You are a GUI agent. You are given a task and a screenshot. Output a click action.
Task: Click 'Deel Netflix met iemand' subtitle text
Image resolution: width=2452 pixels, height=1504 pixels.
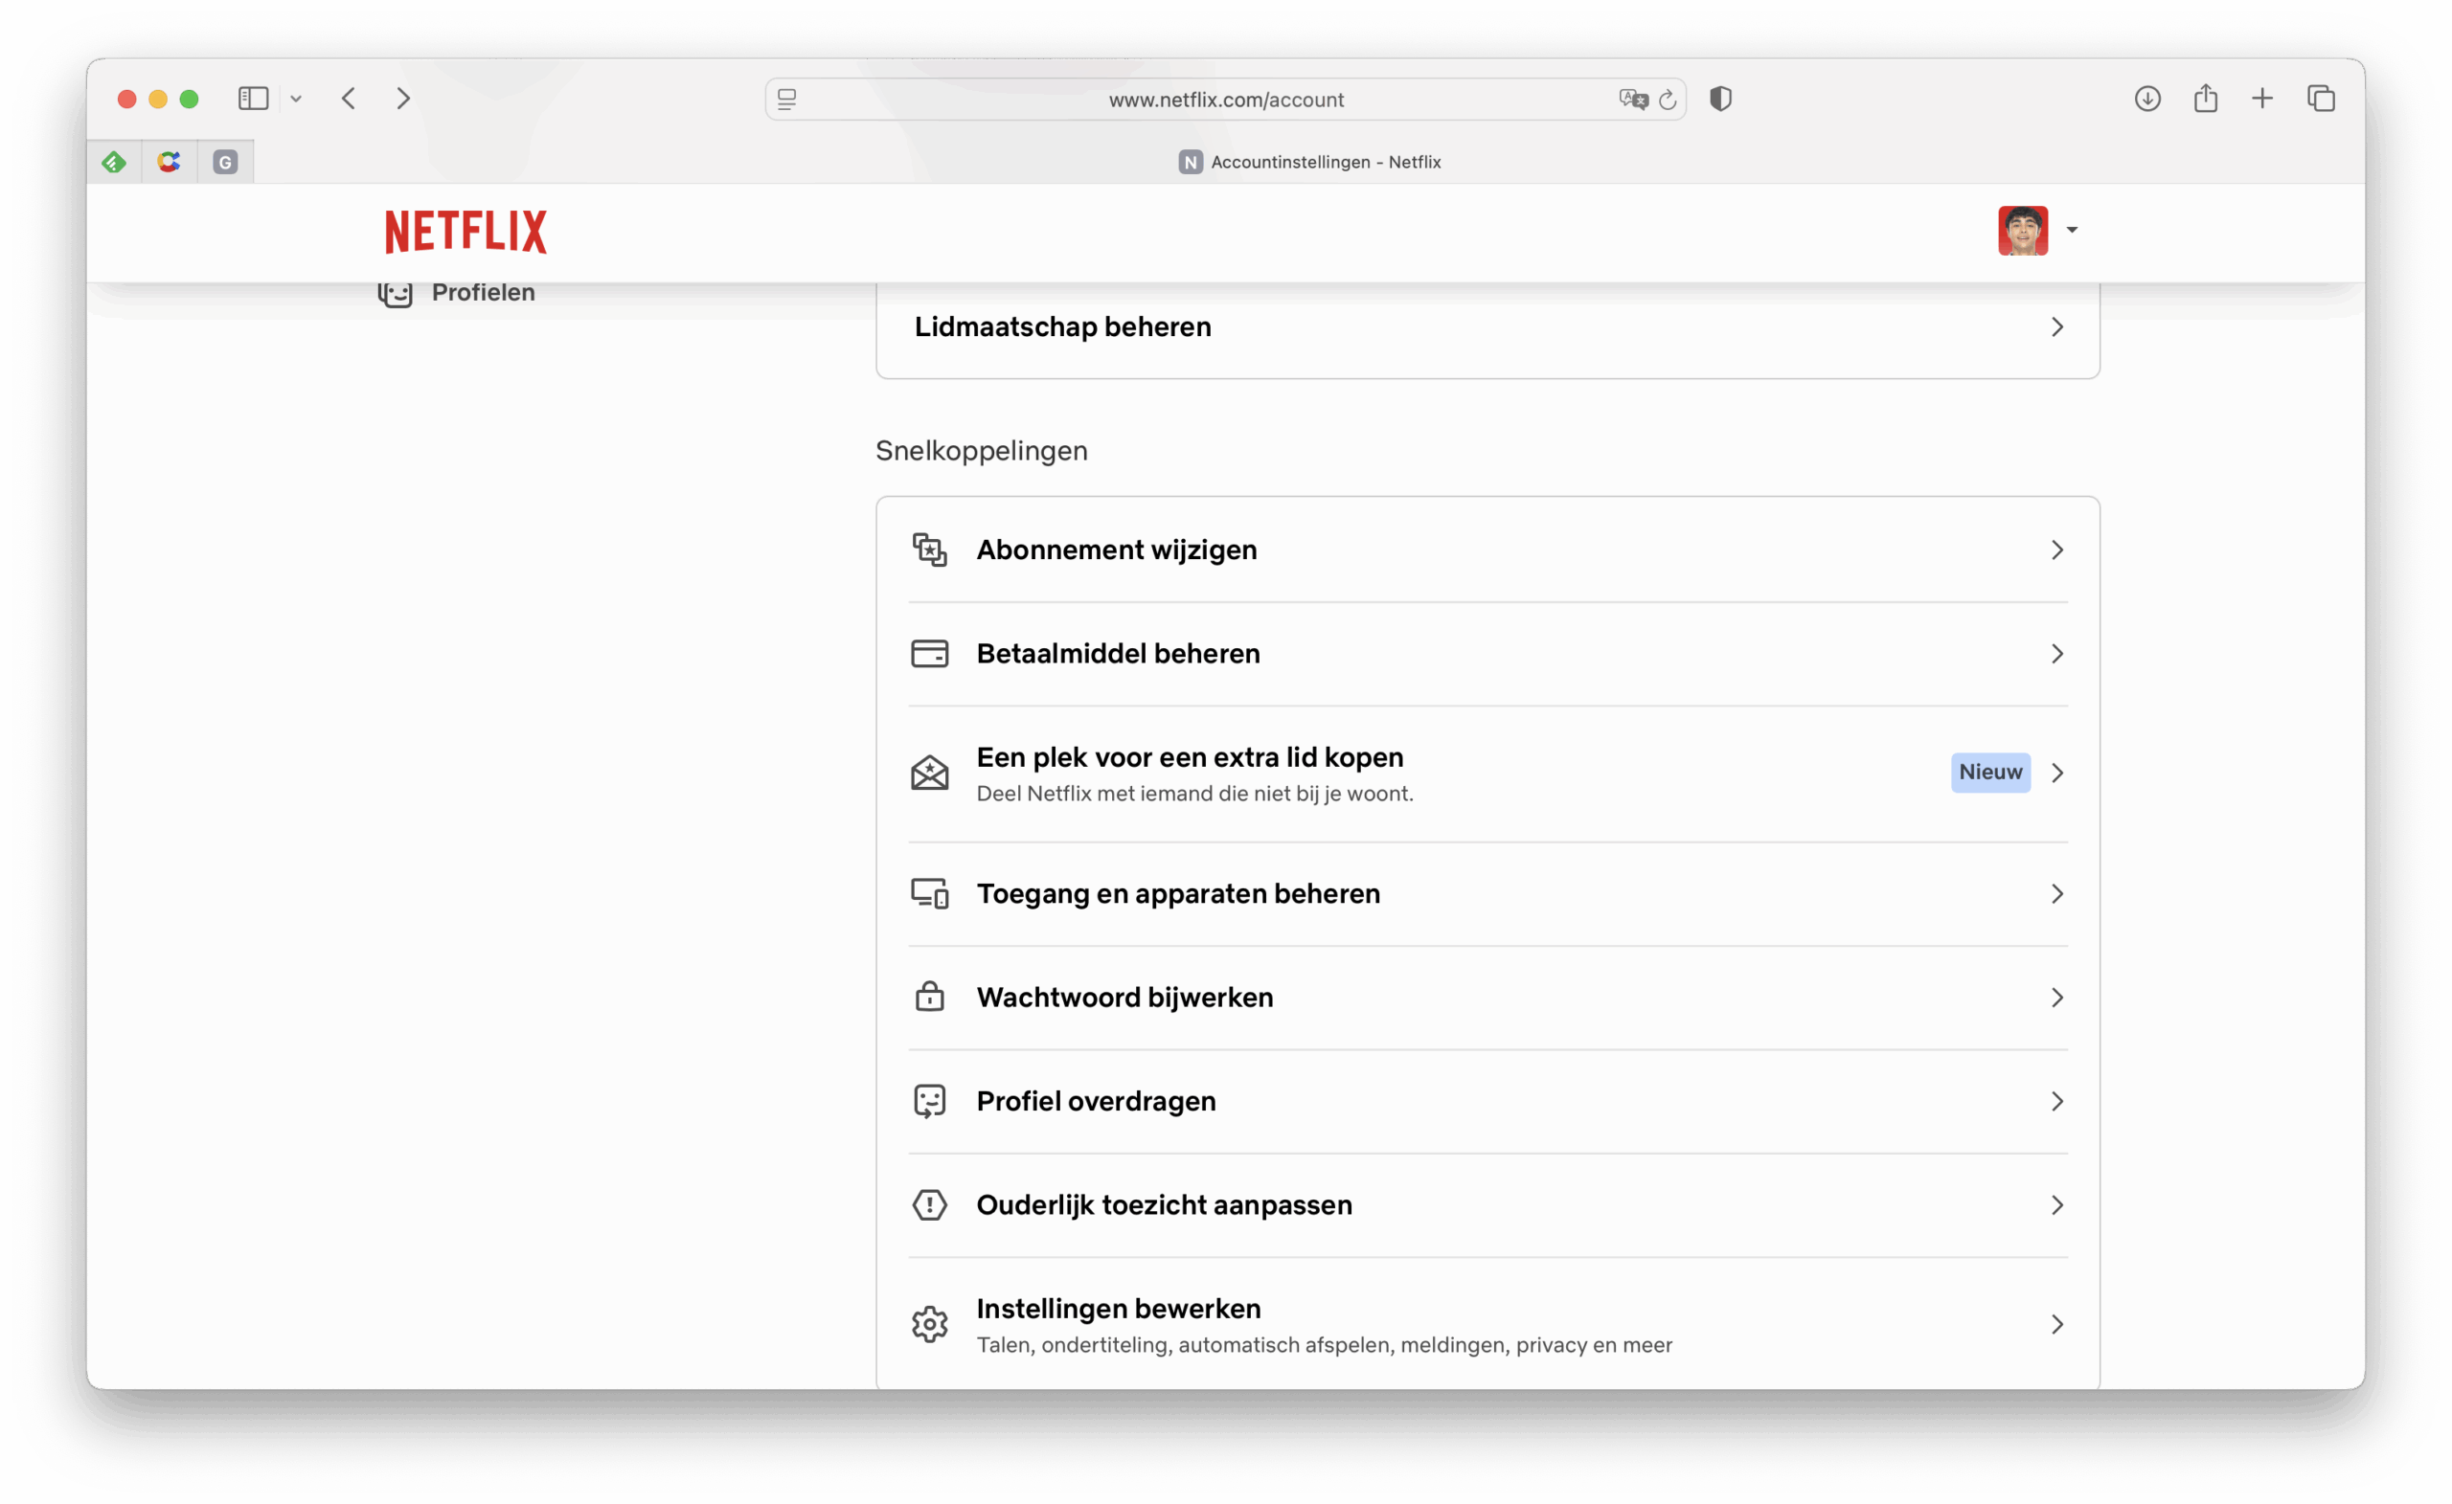tap(1195, 794)
